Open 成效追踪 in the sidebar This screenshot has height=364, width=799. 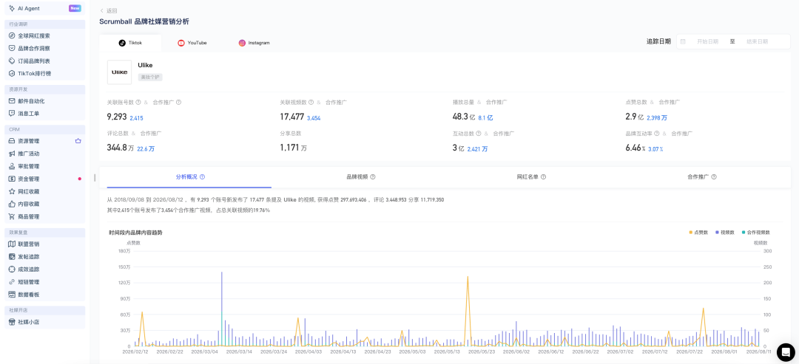45,269
